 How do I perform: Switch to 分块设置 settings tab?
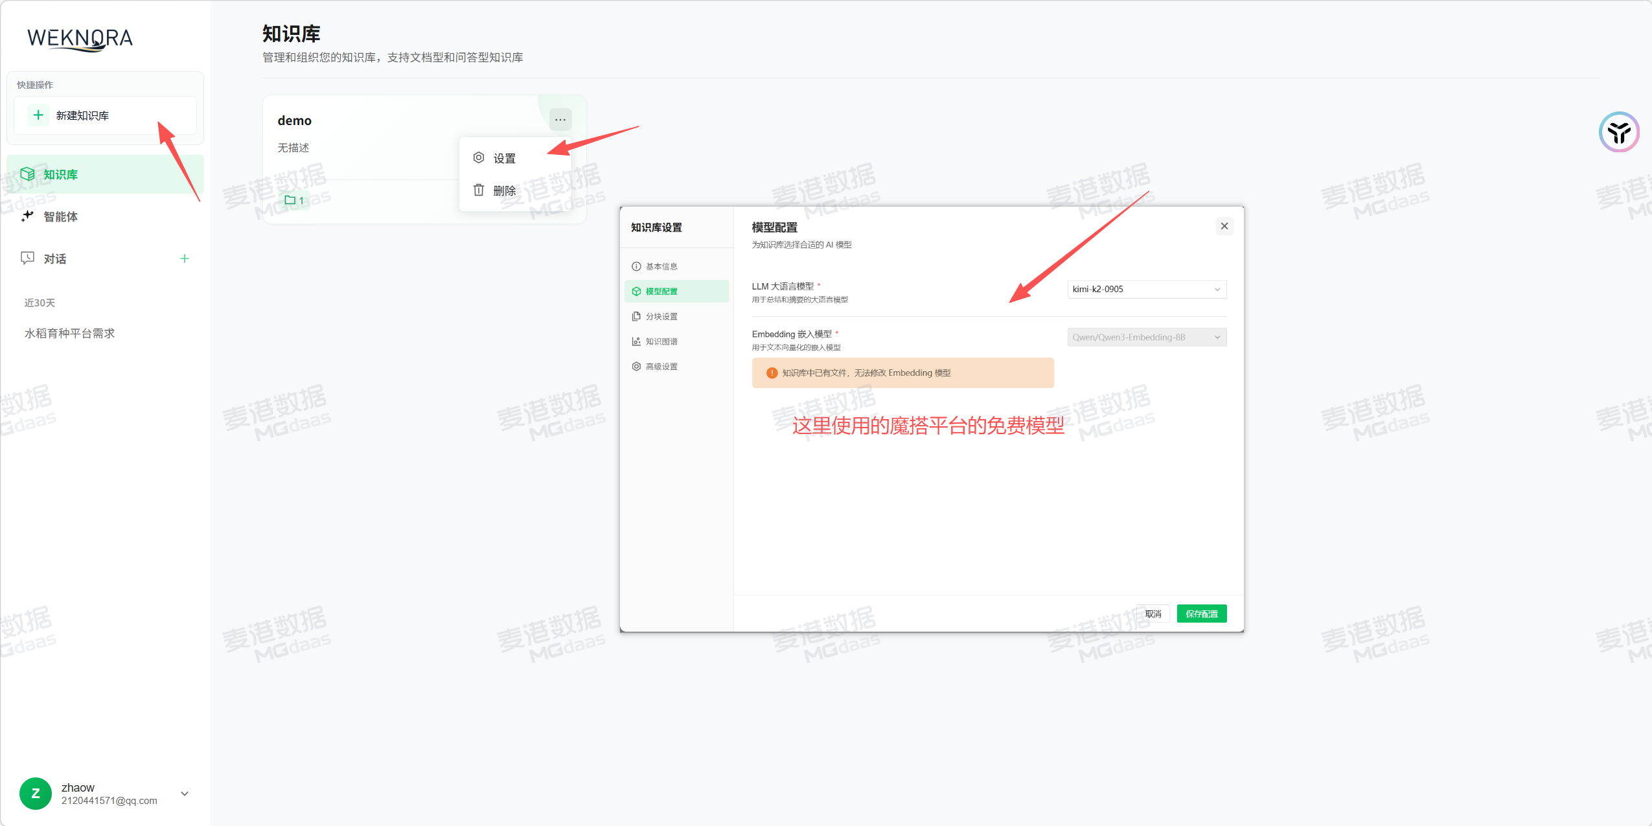click(x=661, y=316)
